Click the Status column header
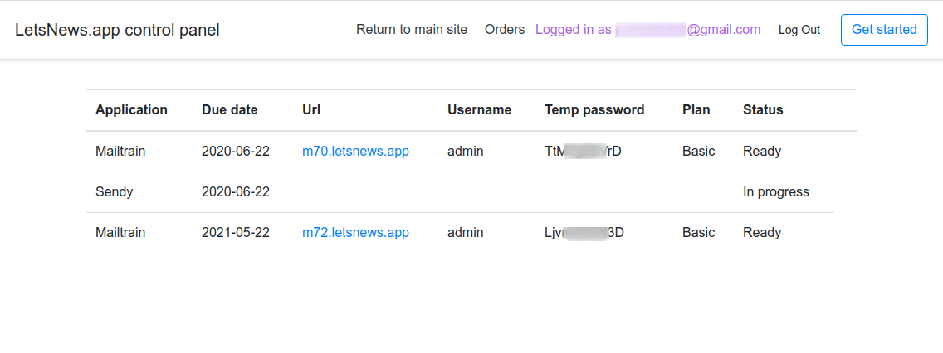 pos(763,110)
